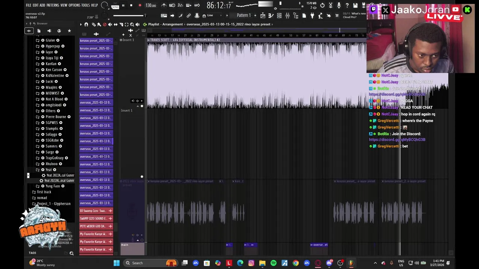479x269 pixels.
Task: Select the playlist paint brush tool
Action: coord(99,24)
